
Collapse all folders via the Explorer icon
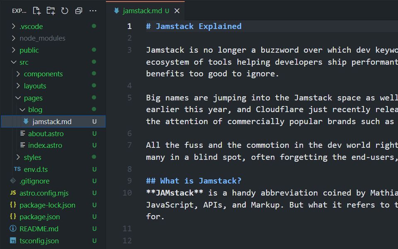coord(79,12)
